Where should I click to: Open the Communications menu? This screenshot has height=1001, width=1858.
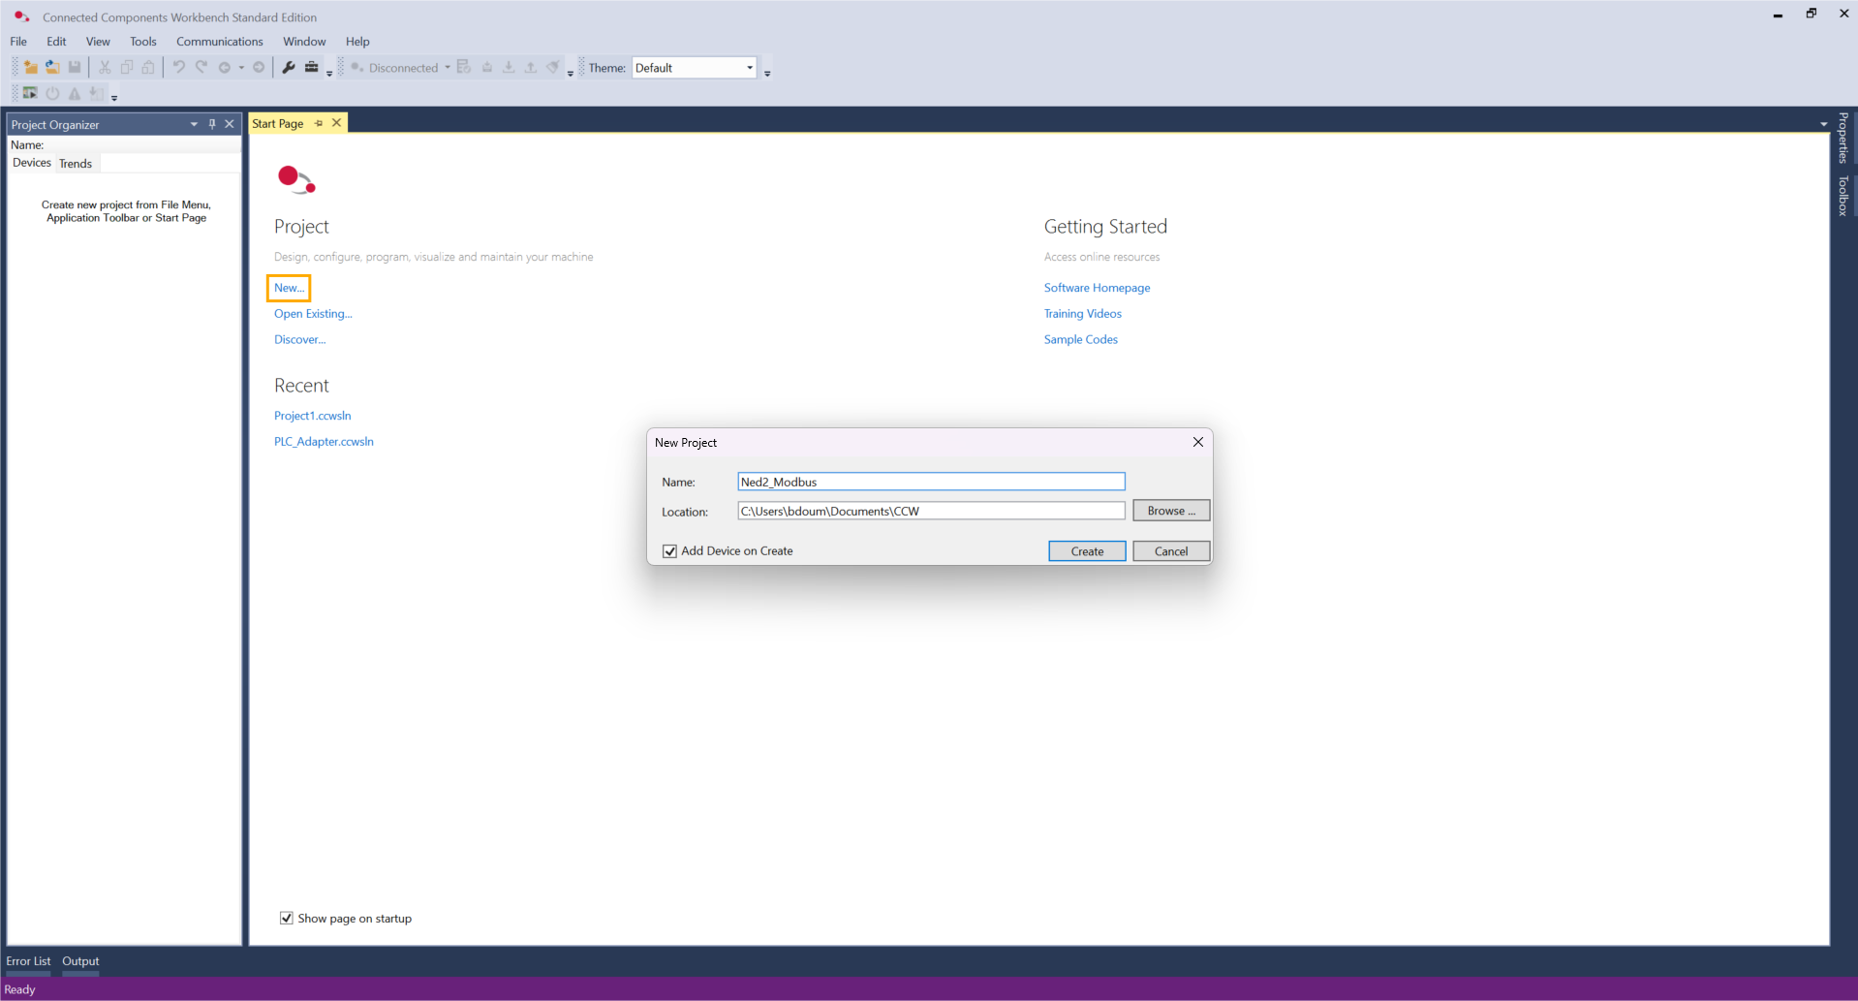[x=219, y=42]
